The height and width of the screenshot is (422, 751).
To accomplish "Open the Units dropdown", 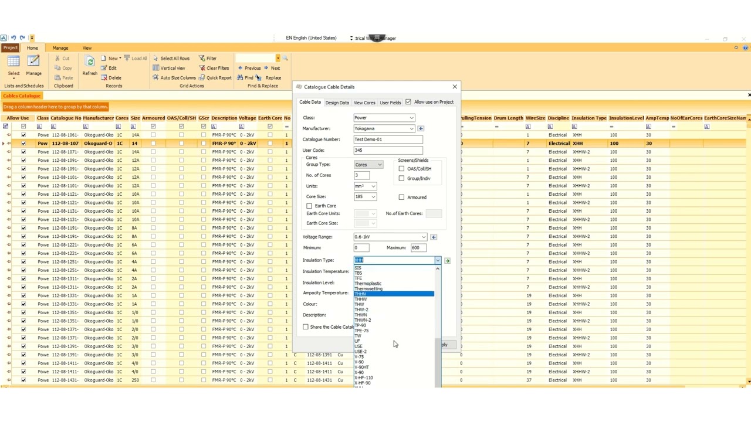I will [373, 186].
